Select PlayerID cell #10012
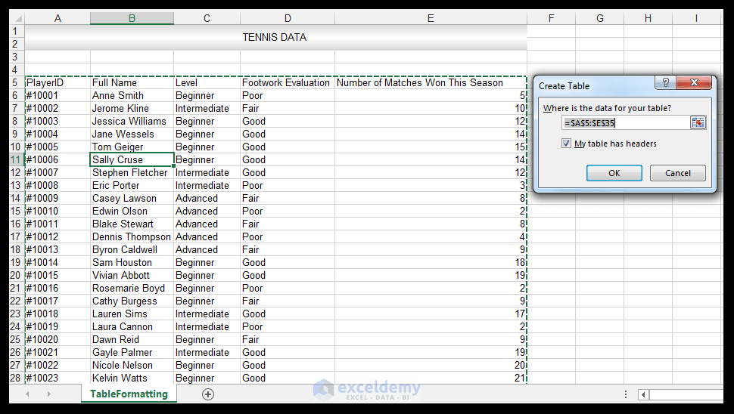This screenshot has height=414, width=734. (58, 237)
